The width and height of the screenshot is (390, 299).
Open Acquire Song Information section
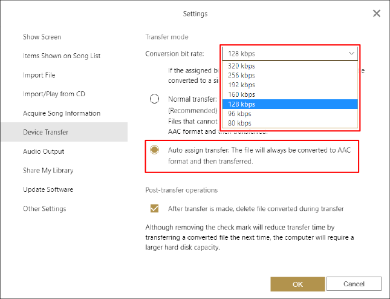[x=62, y=113]
